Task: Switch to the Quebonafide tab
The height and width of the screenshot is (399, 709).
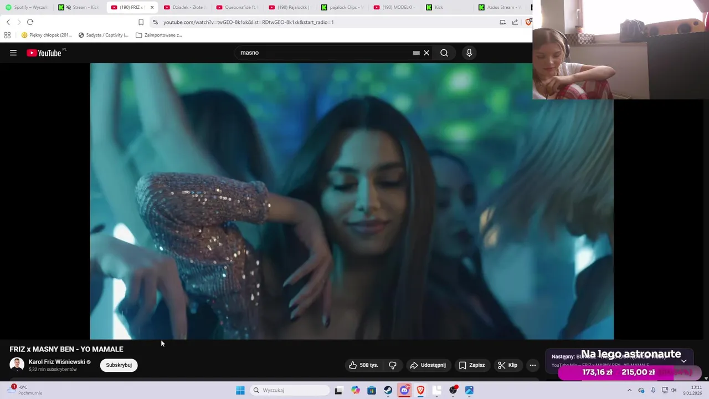Action: tap(237, 7)
